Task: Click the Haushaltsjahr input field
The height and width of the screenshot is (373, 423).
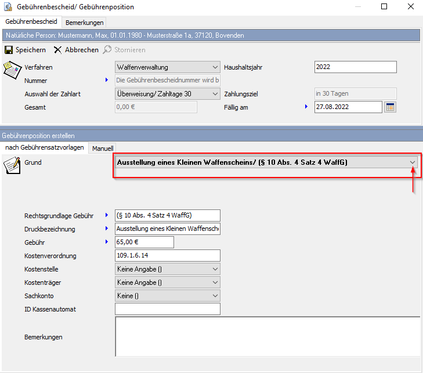Action: point(355,67)
